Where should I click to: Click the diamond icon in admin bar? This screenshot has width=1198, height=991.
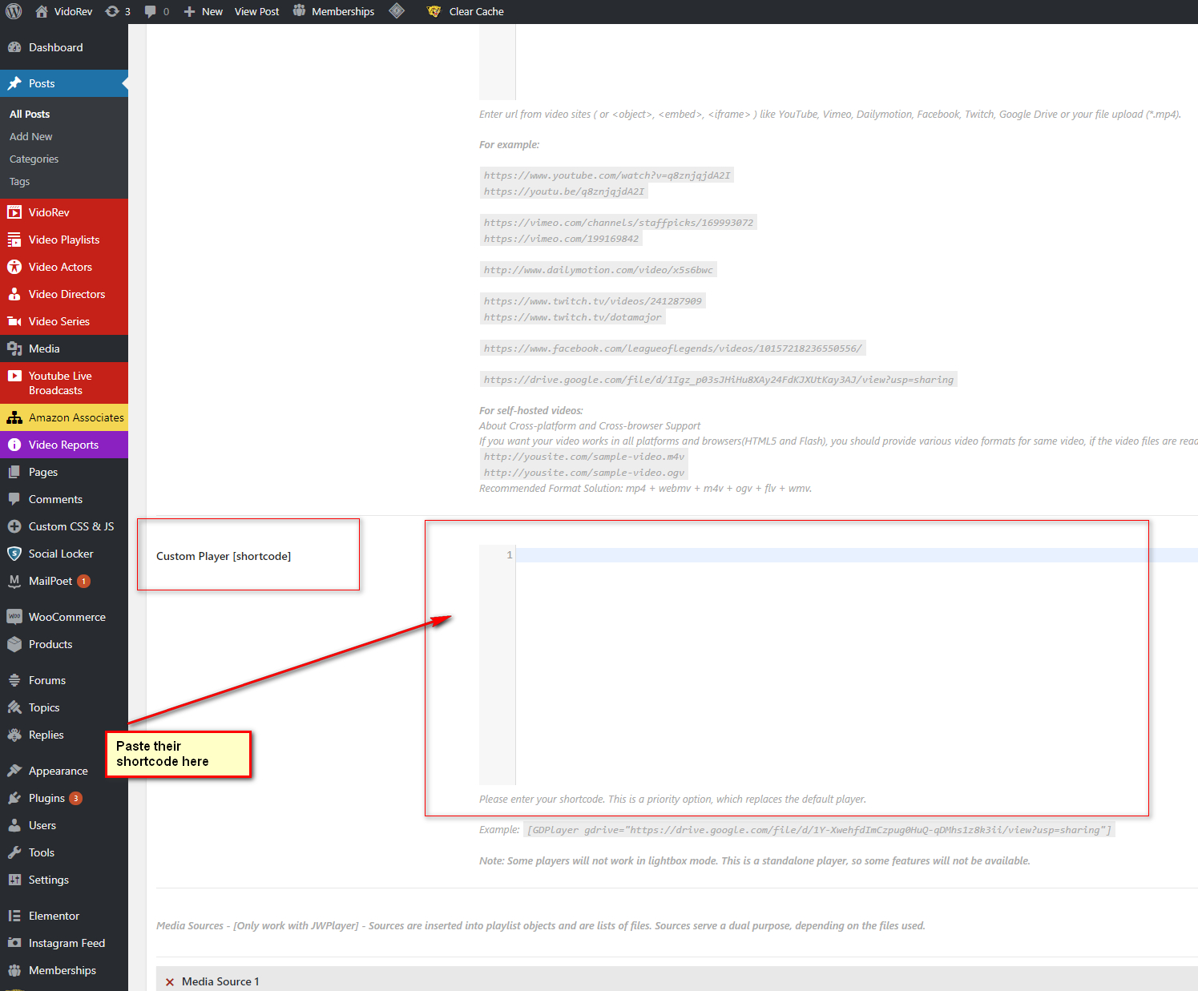[x=397, y=11]
